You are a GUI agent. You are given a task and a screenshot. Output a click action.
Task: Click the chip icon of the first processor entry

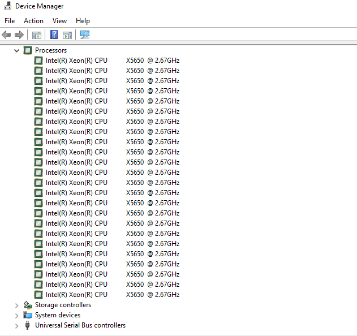click(38, 61)
